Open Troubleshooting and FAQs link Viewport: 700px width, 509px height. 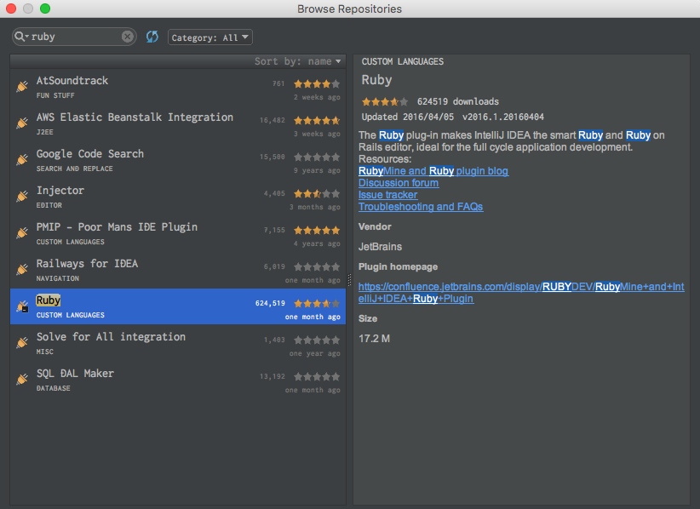click(x=421, y=207)
